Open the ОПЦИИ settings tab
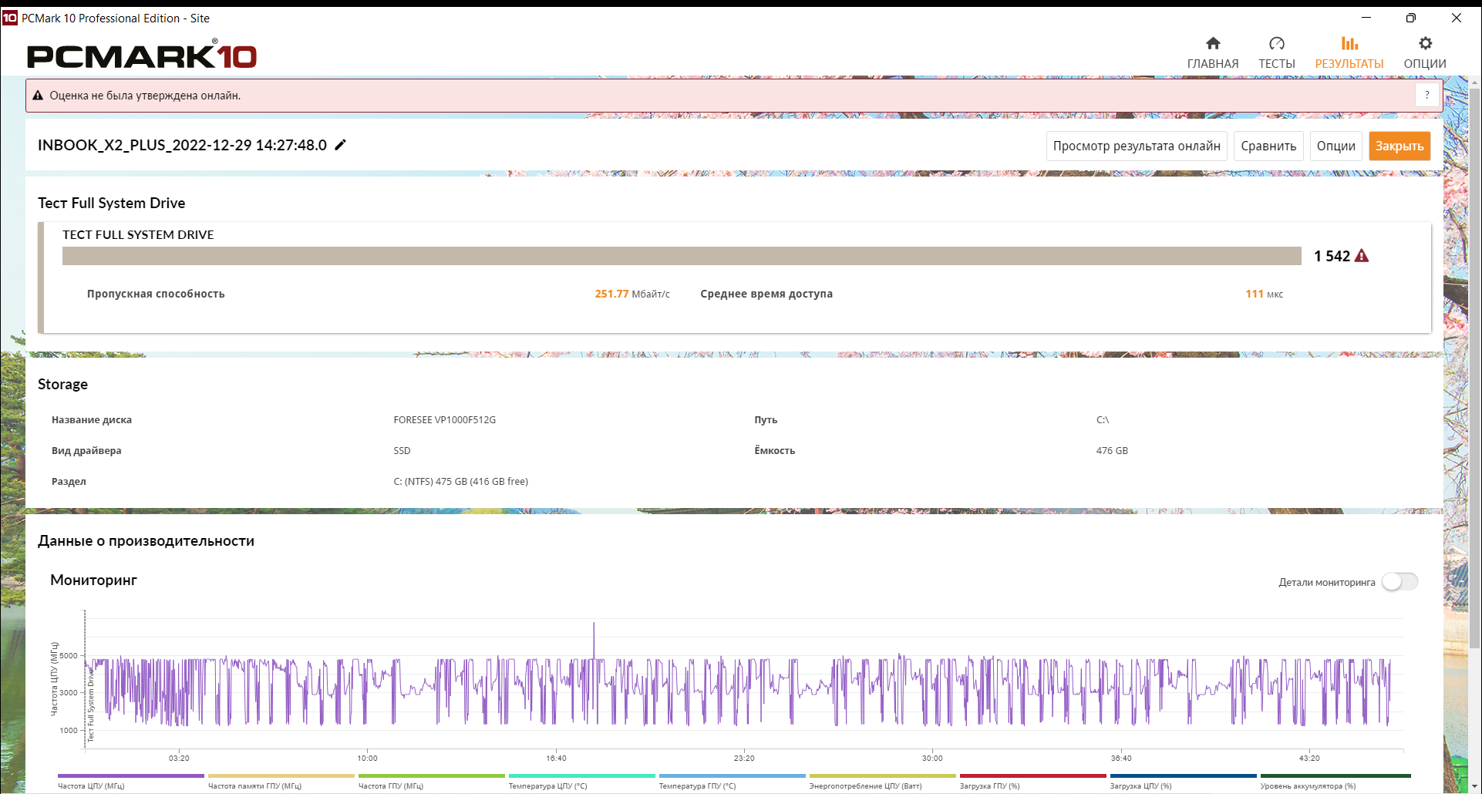The width and height of the screenshot is (1482, 794). pos(1424,52)
